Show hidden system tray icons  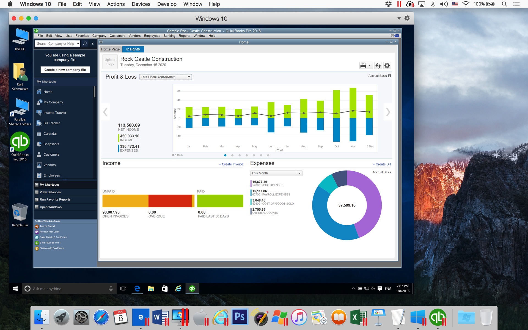353,288
